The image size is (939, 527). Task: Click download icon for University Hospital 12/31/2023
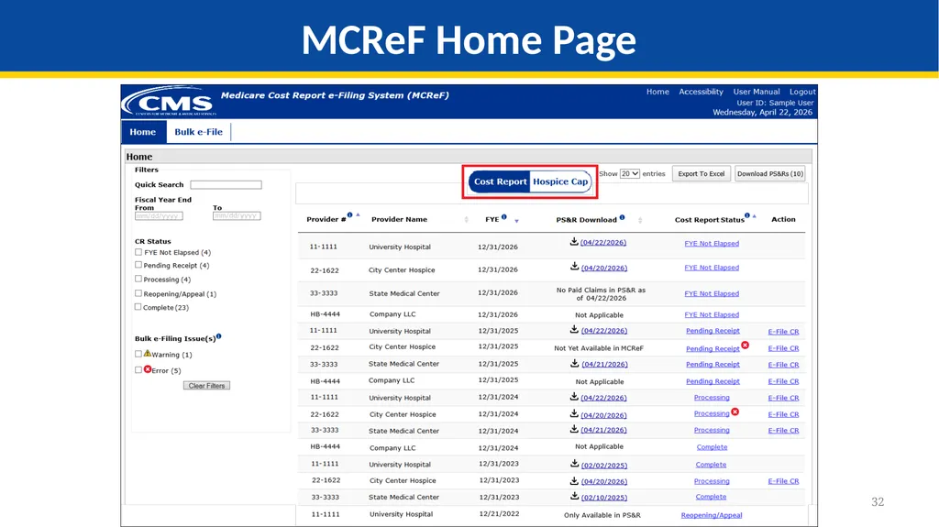point(574,464)
